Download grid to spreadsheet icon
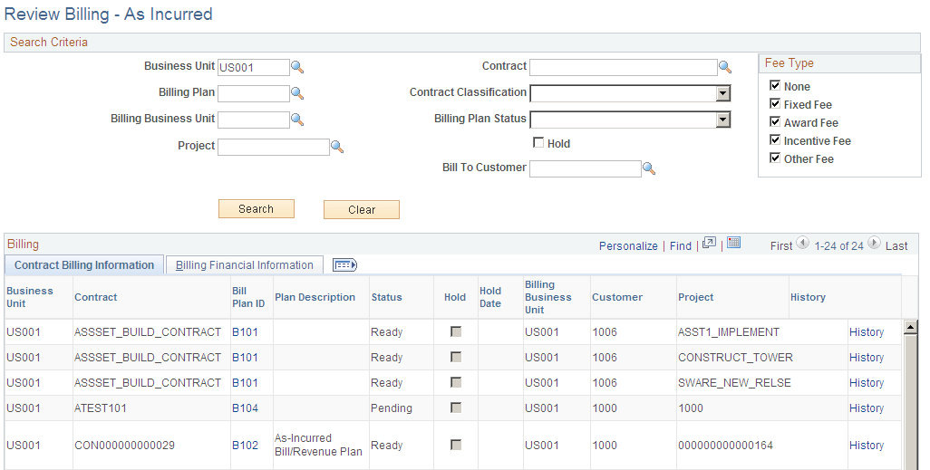This screenshot has height=470, width=930. [733, 243]
